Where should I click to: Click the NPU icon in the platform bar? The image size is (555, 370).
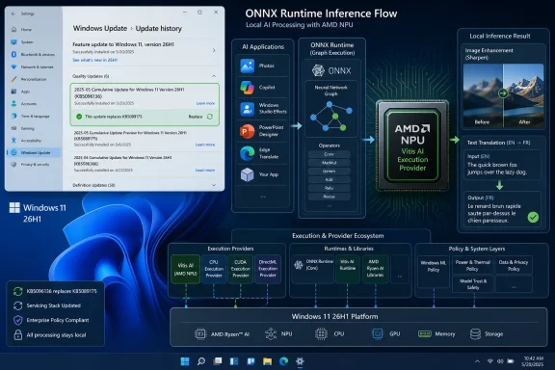271,334
